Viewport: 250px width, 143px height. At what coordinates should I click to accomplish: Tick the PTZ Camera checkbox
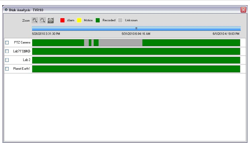coord(7,43)
